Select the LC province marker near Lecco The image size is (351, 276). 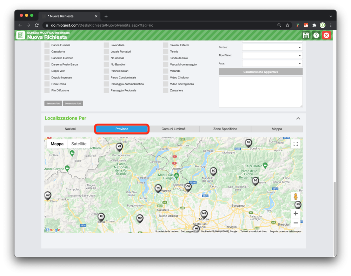(x=213, y=172)
